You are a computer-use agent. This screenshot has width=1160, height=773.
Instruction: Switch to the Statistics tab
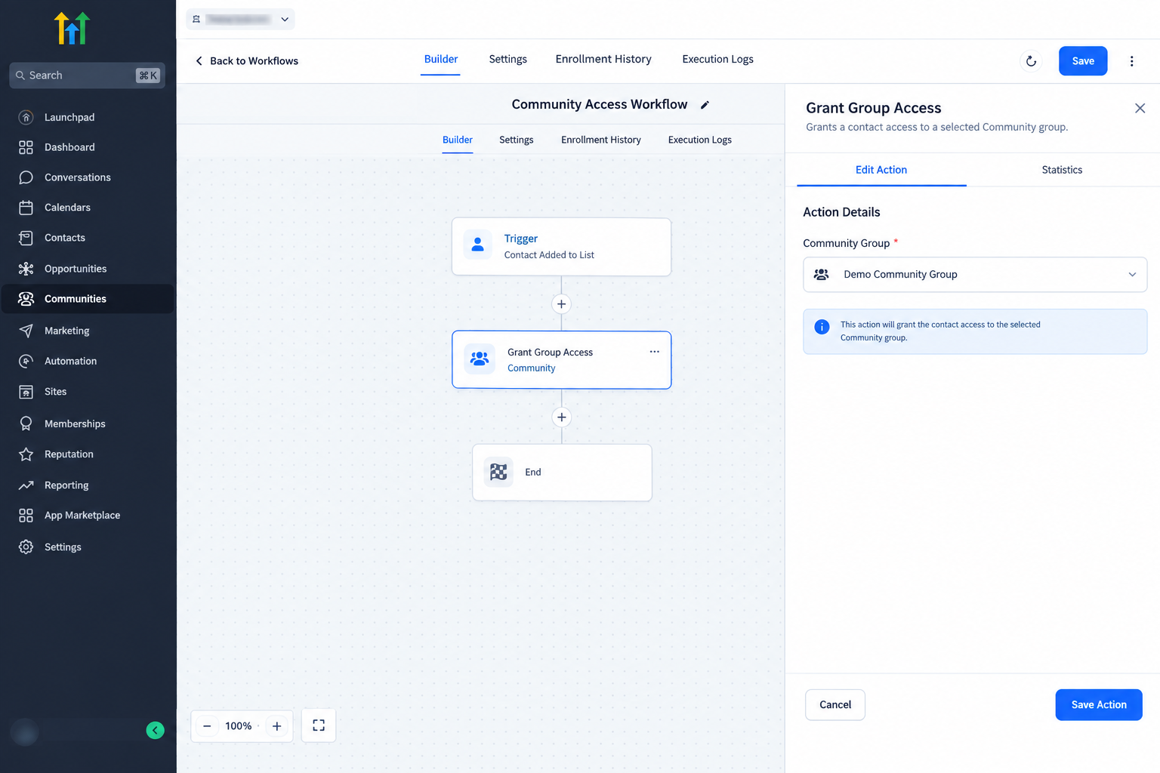pos(1062,170)
